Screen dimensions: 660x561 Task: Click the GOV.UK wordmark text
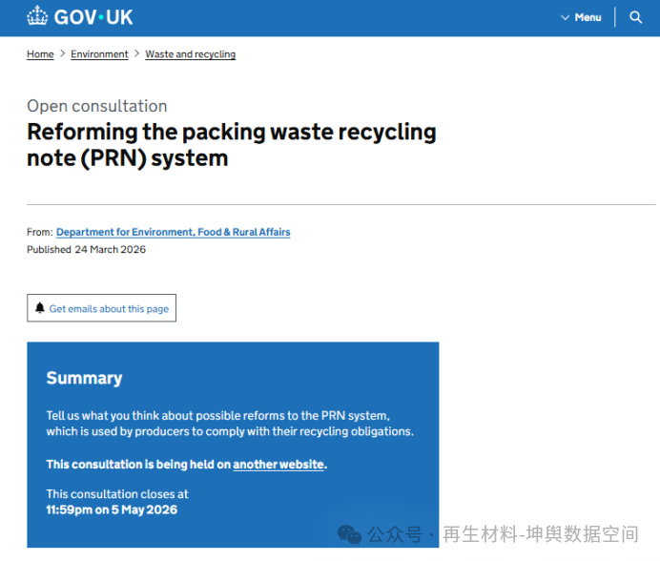coord(93,17)
